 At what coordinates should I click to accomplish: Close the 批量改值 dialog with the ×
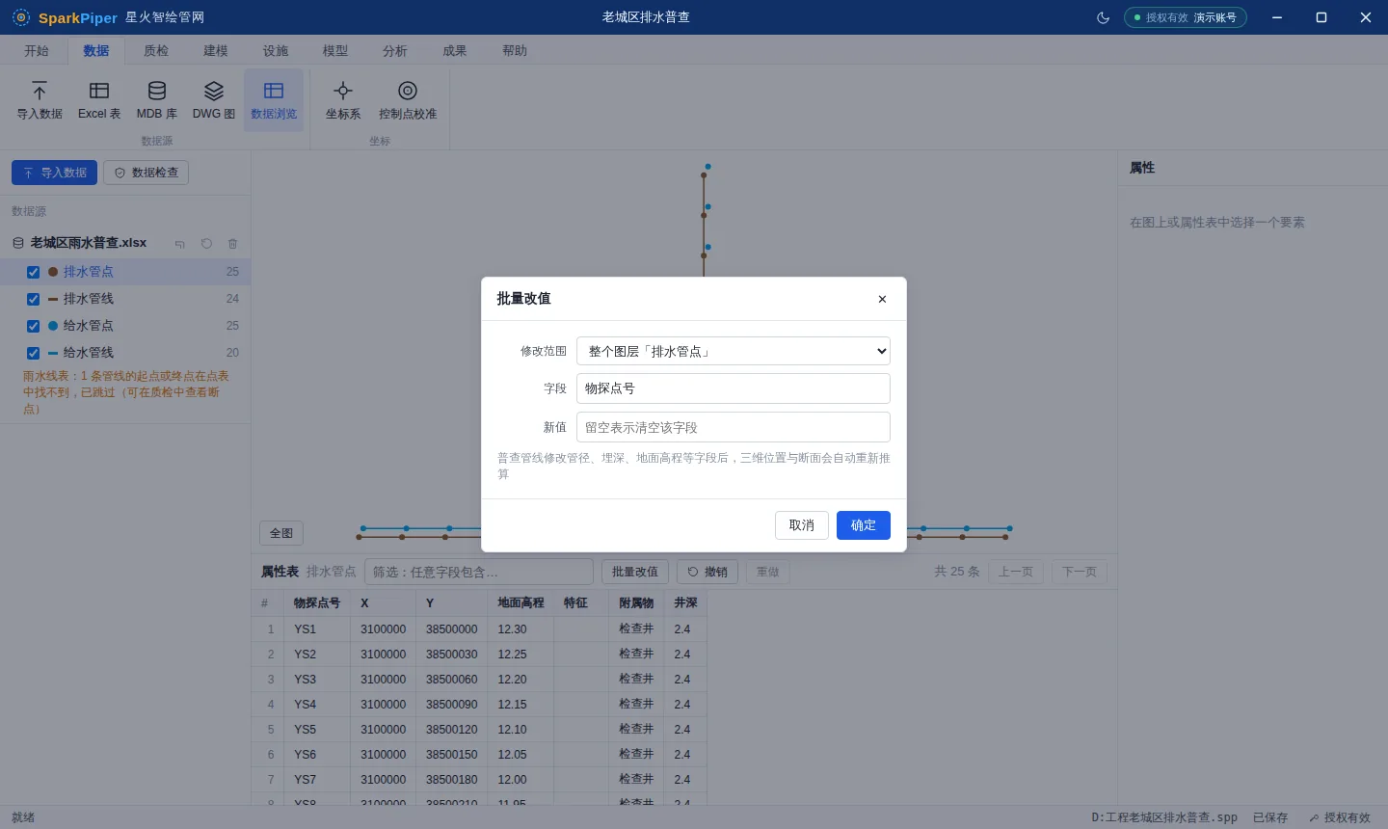point(882,299)
